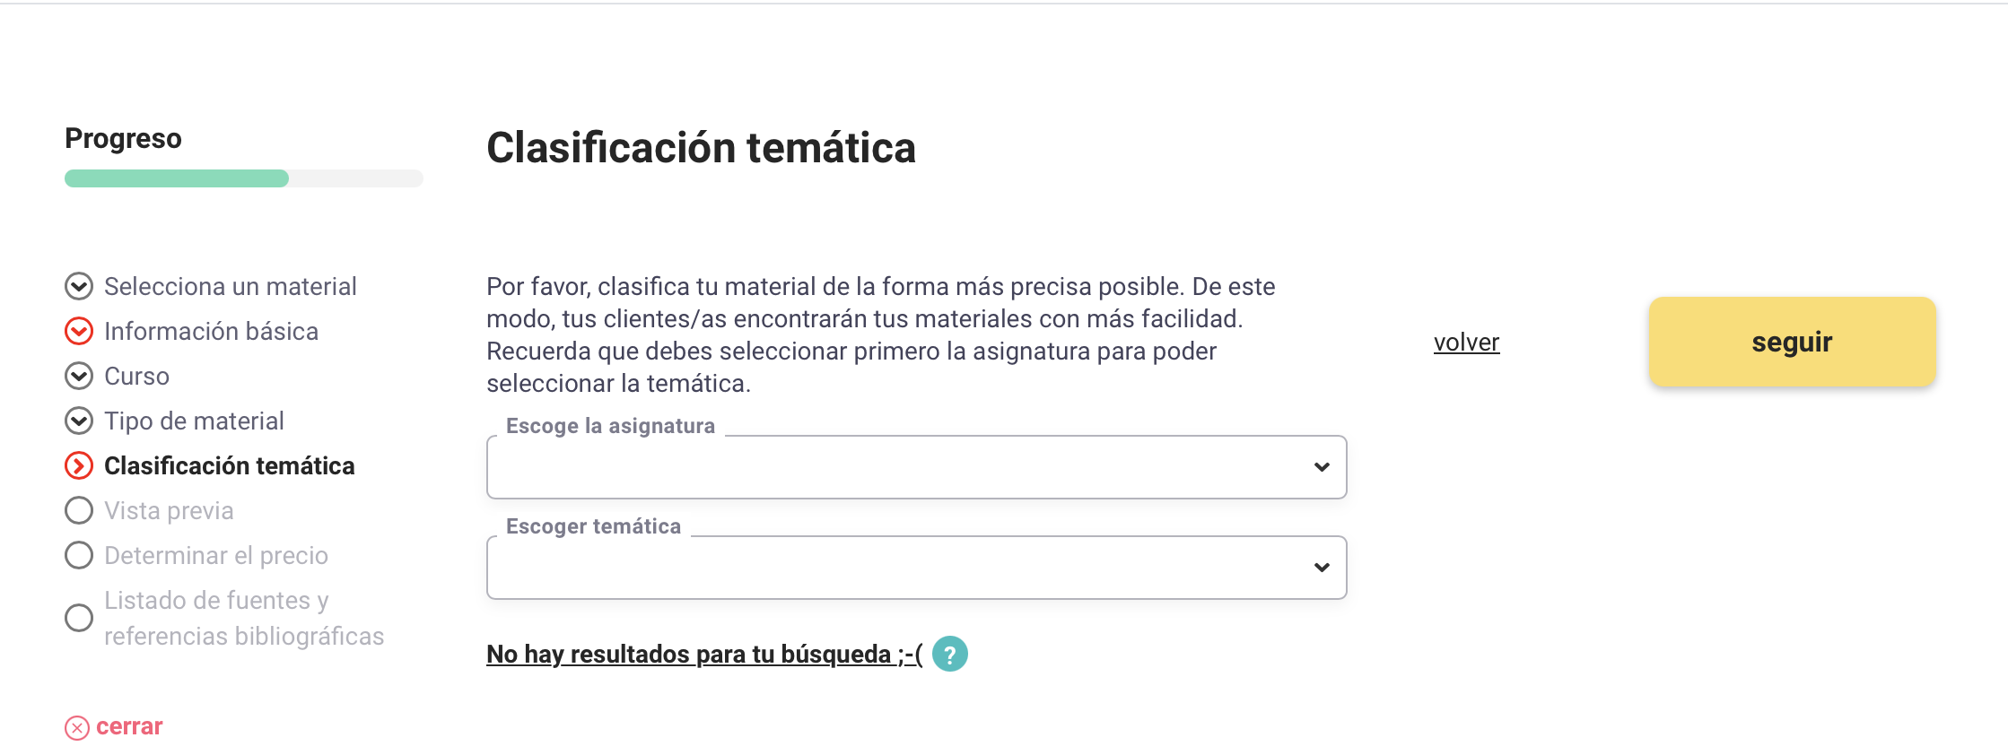Click the checkmark icon next to Curso
This screenshot has width=2008, height=755.
(79, 376)
